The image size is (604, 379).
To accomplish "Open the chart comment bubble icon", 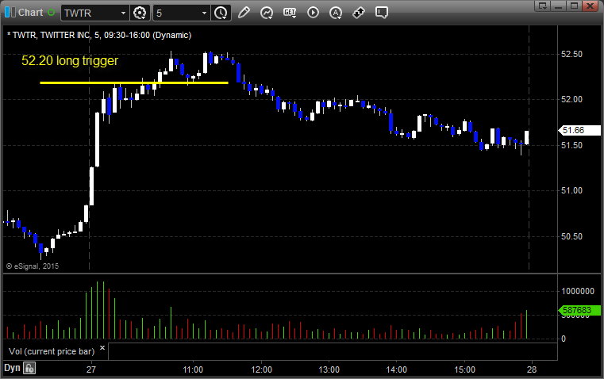I will (x=381, y=13).
